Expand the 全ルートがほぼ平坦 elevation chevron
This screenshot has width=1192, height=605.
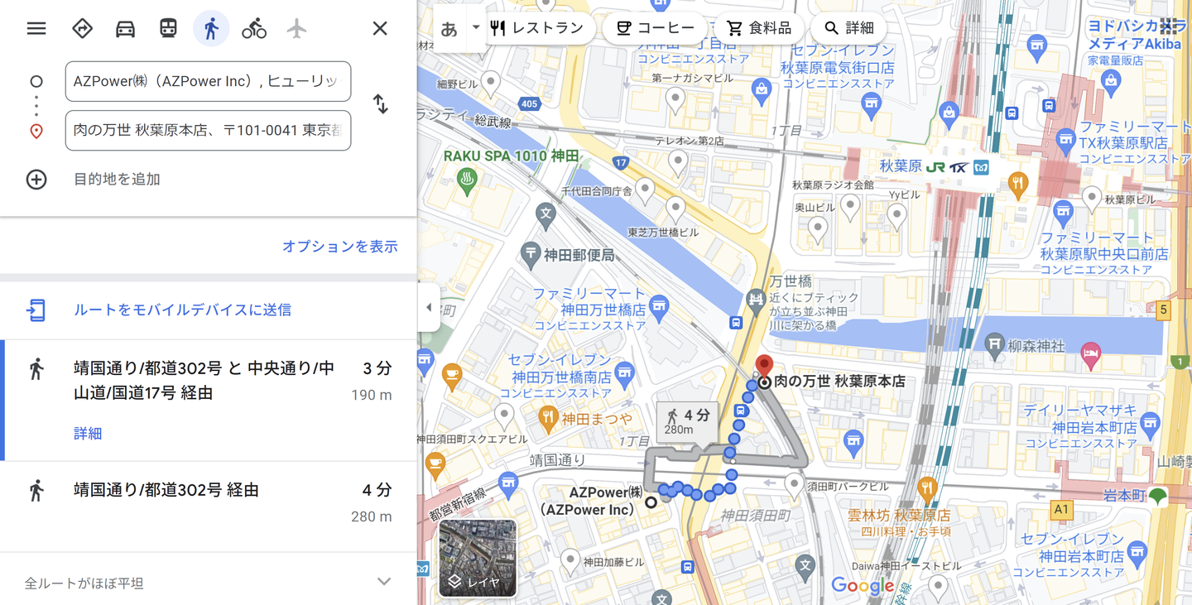click(x=384, y=582)
